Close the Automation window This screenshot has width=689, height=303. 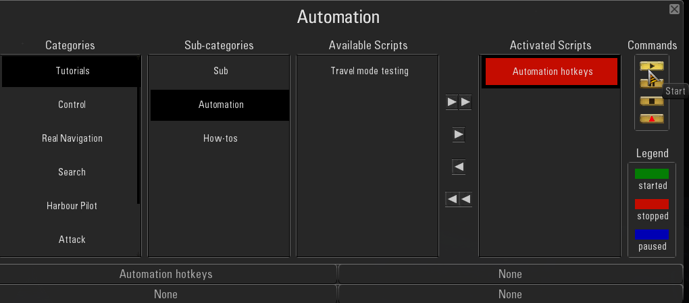coord(675,9)
